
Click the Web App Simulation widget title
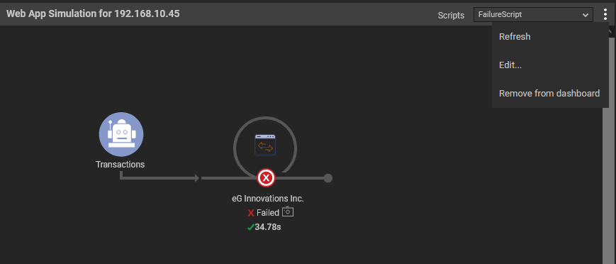[x=94, y=13]
